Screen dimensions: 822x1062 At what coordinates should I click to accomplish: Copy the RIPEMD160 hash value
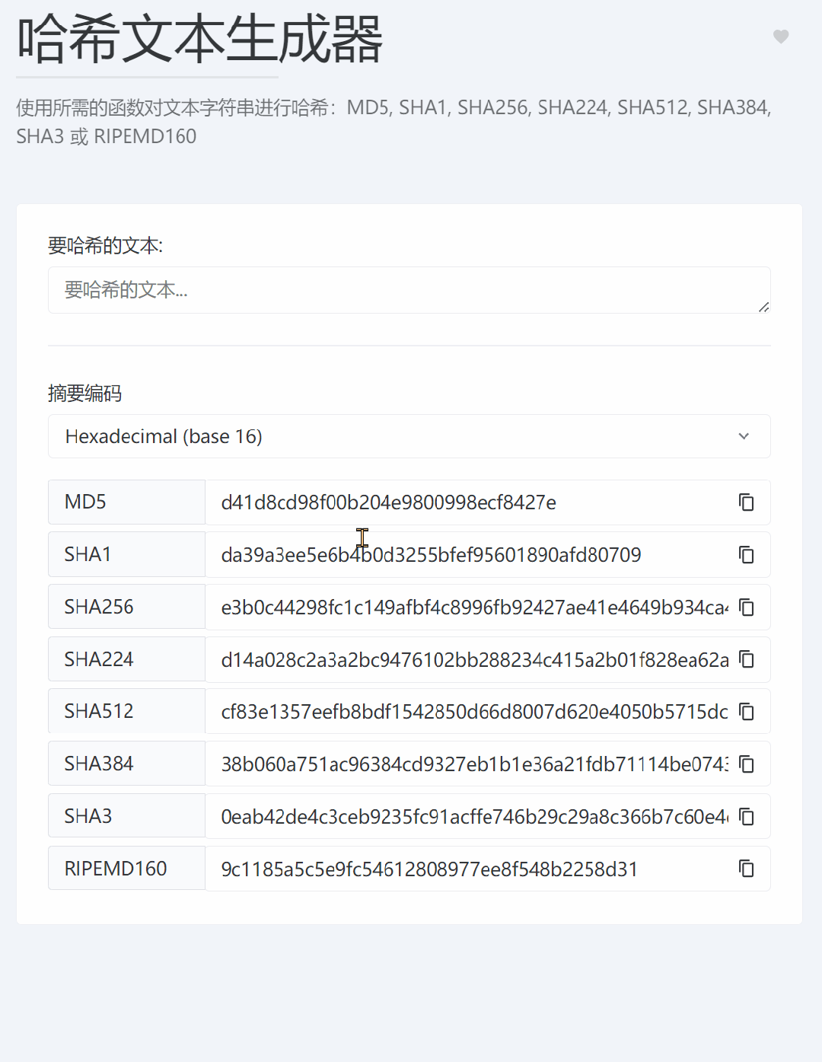(x=747, y=869)
